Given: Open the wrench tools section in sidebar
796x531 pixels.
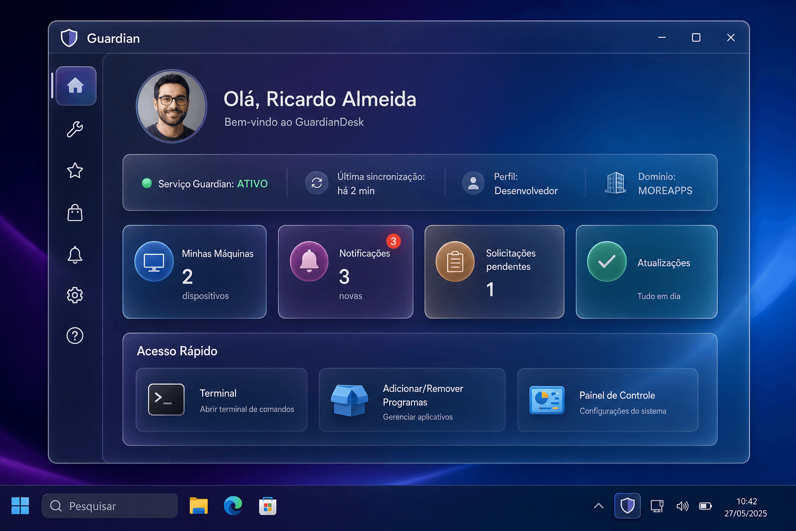Looking at the screenshot, I should (75, 129).
